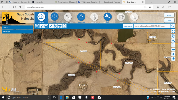This screenshot has width=178, height=100.
Task: Open the Roads module icon
Action: coord(55,17)
